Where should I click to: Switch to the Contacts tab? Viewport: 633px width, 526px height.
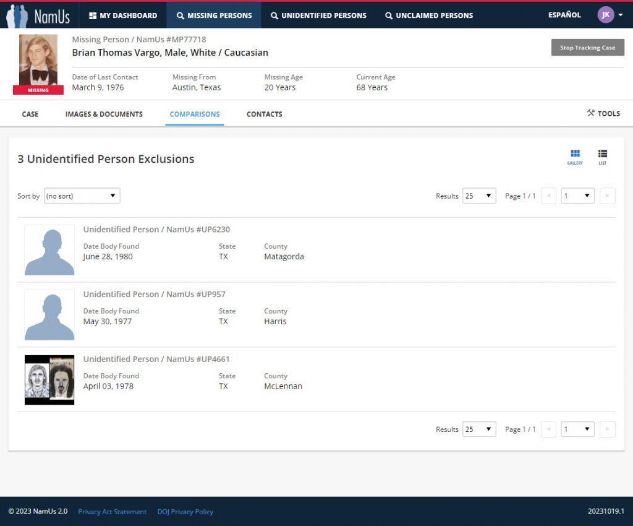pos(264,114)
